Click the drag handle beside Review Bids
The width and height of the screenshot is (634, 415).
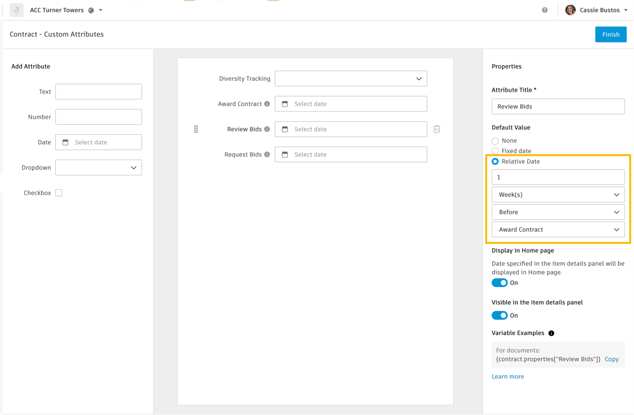pyautogui.click(x=196, y=129)
